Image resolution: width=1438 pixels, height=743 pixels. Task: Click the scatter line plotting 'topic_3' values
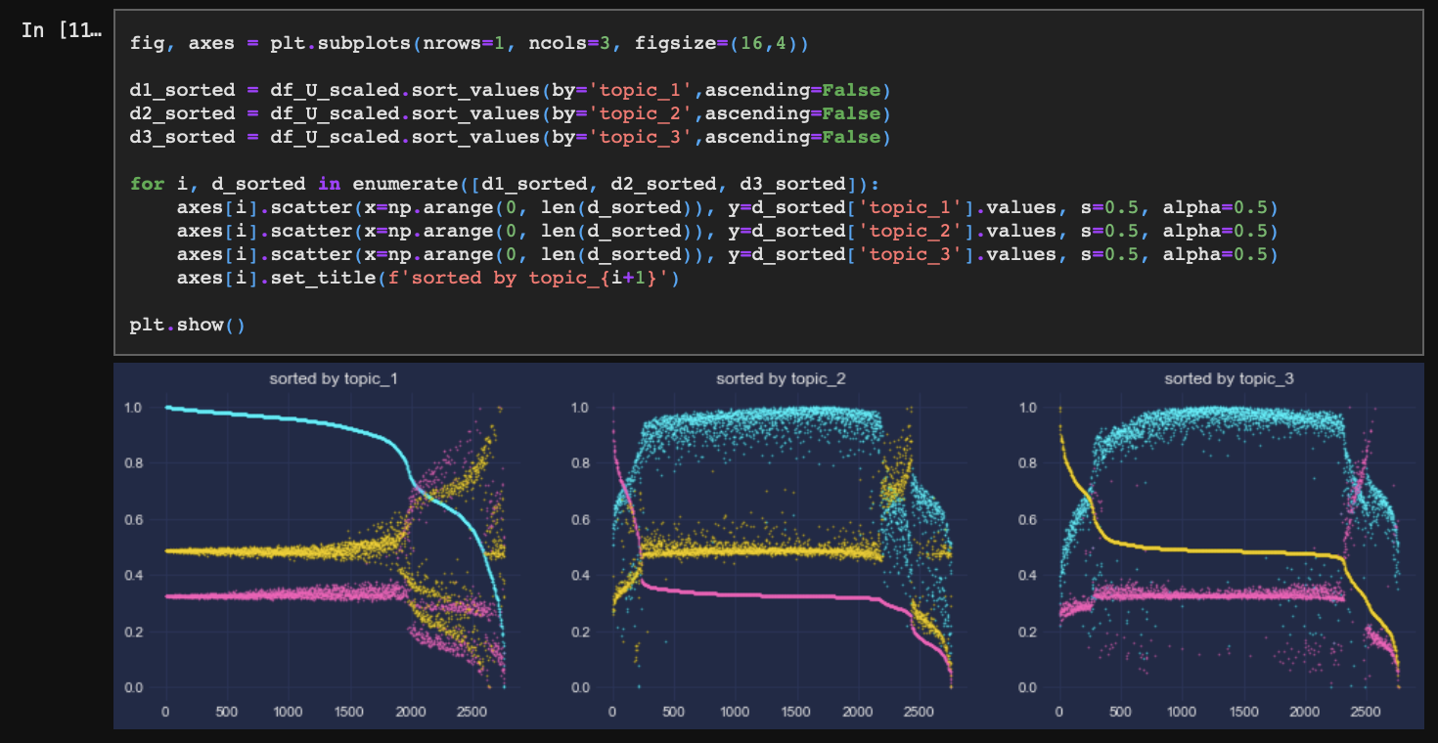728,254
